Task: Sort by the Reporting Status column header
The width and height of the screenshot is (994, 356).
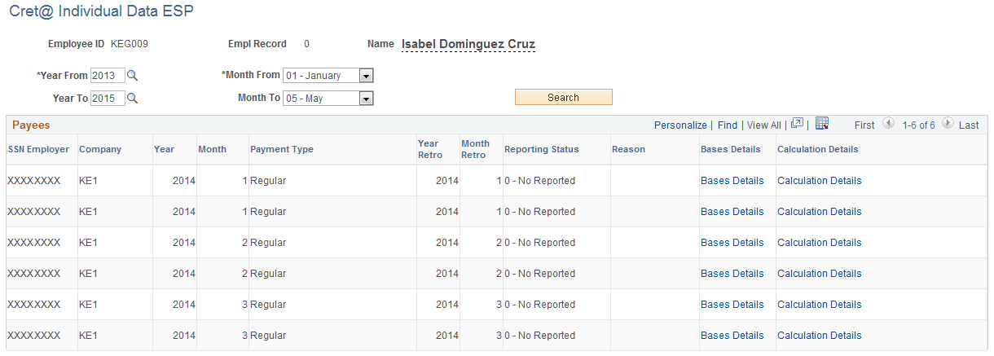Action: pos(542,150)
